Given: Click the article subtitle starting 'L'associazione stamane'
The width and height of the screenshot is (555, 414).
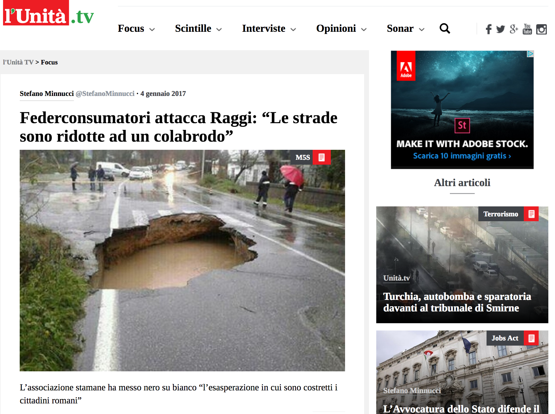Looking at the screenshot, I should tap(179, 394).
